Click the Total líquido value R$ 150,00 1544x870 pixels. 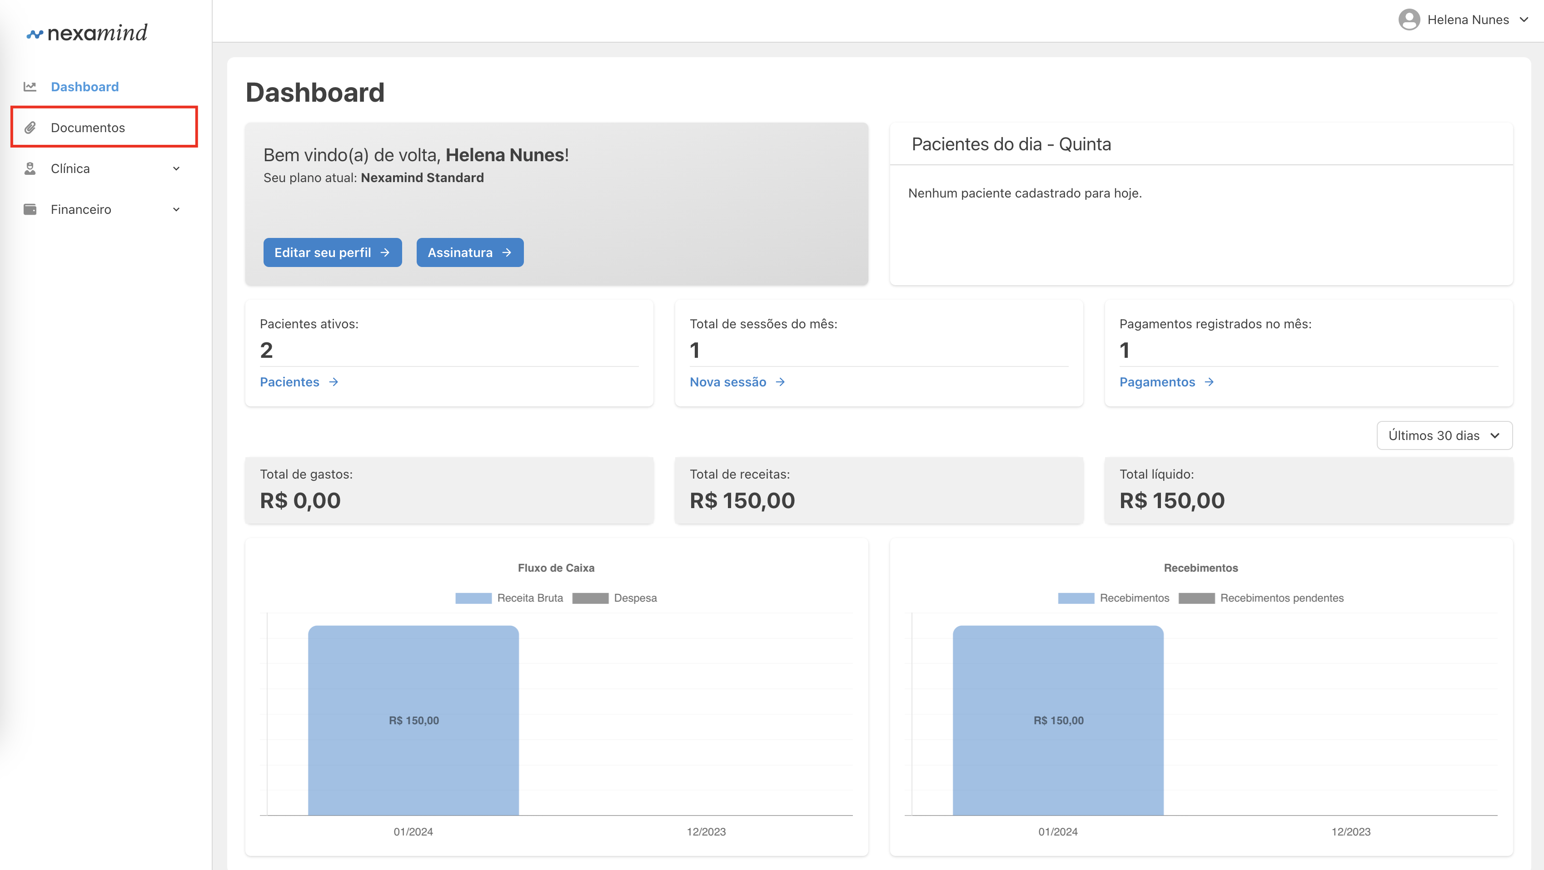coord(1172,500)
